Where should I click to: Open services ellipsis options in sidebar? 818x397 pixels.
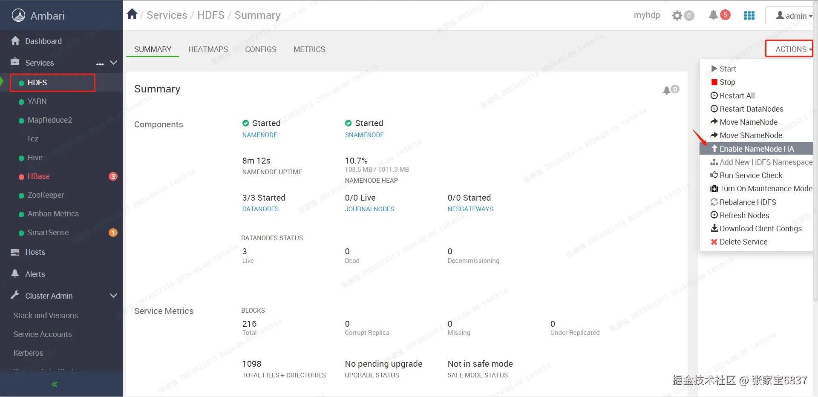tap(100, 63)
